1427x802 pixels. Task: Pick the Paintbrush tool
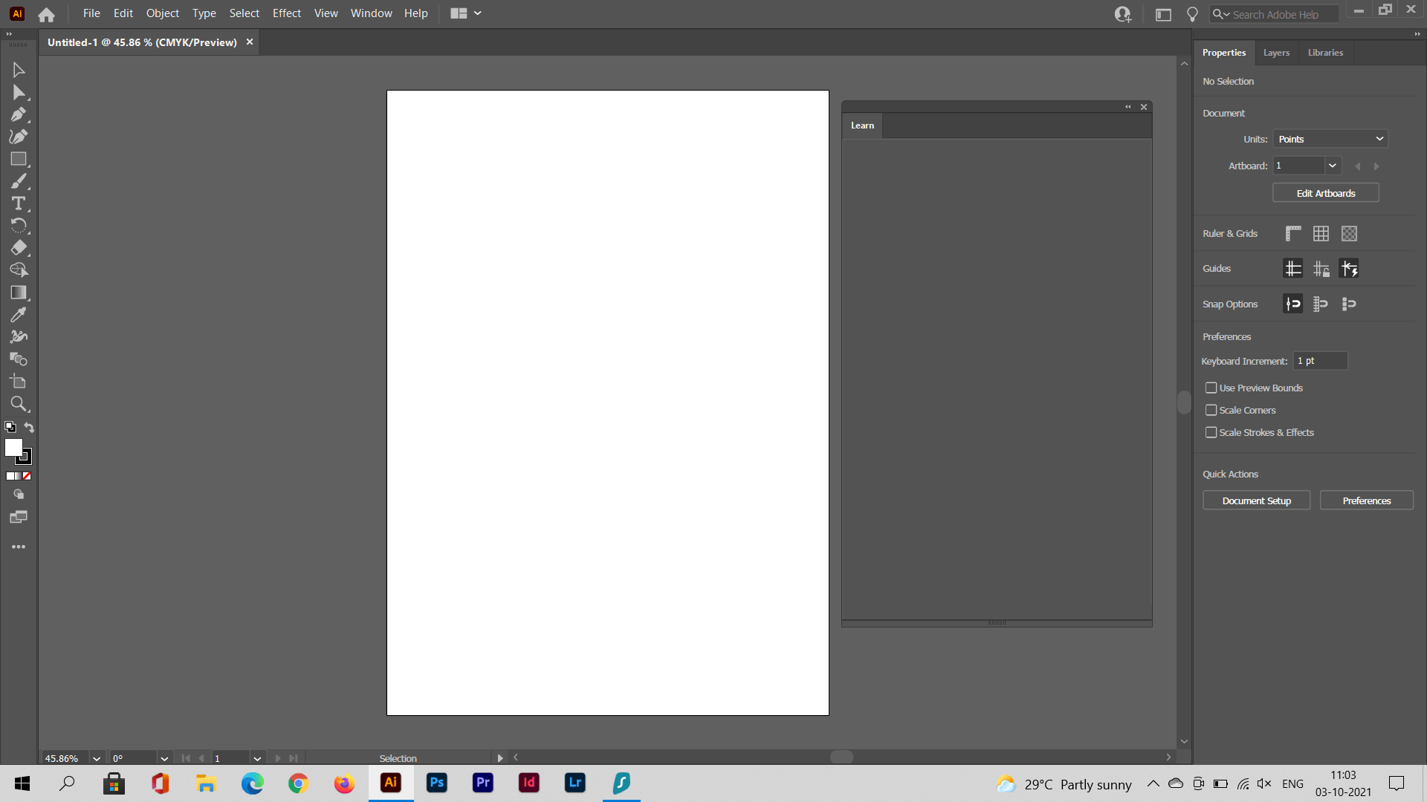click(19, 180)
